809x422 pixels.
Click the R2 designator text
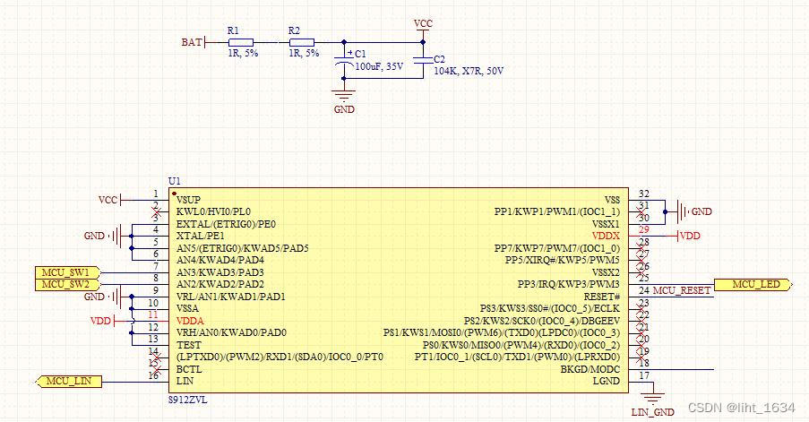coord(294,30)
